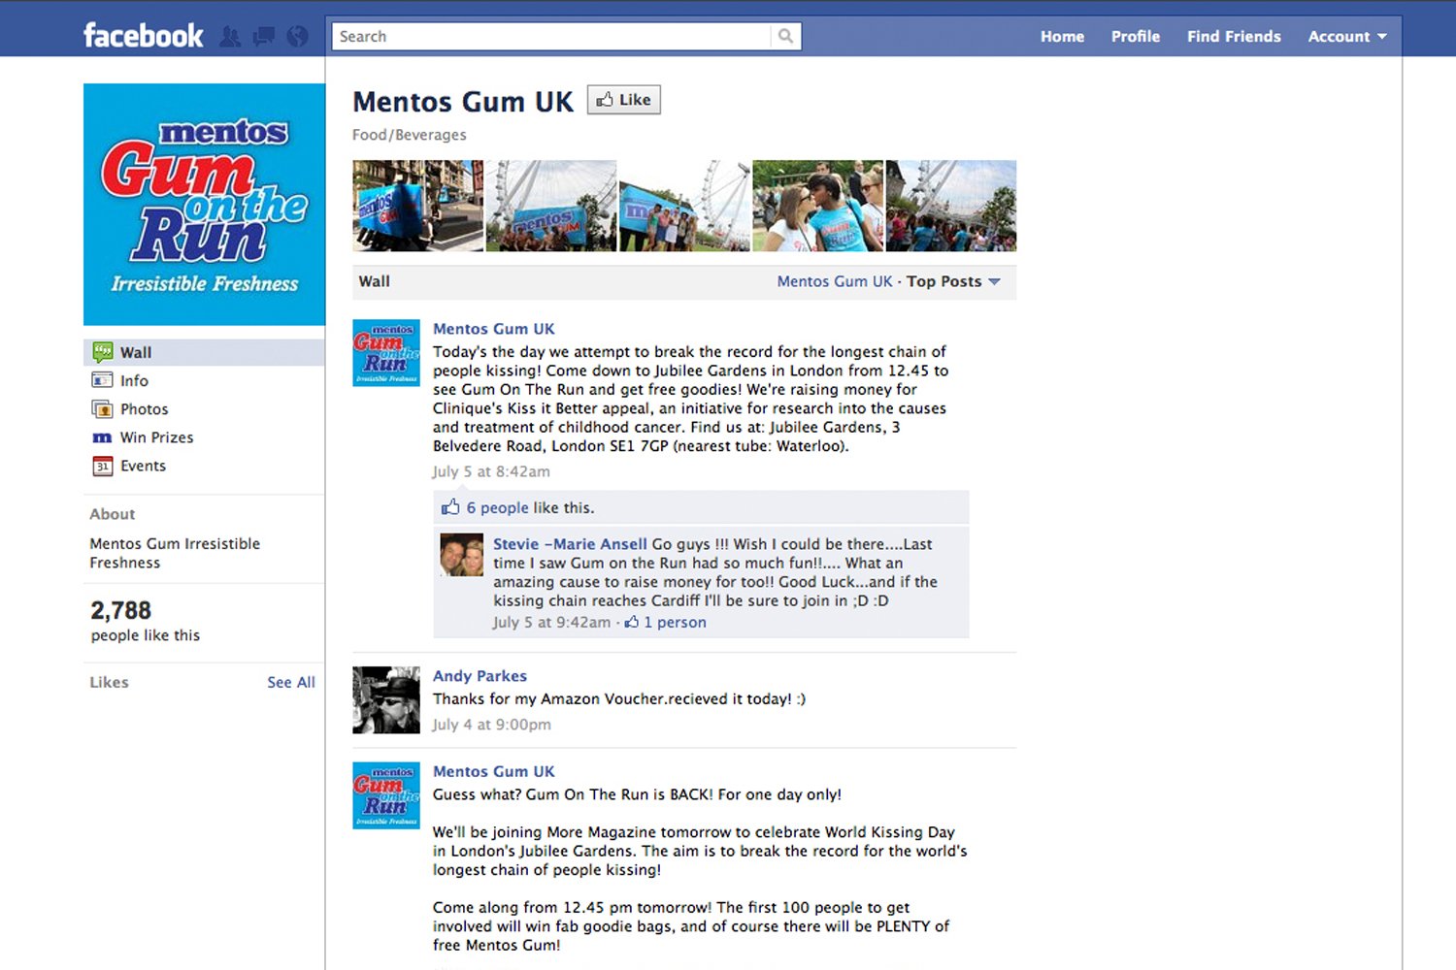Open fourth photo thumbnail of two people kissing
1456x970 pixels.
[x=818, y=206]
